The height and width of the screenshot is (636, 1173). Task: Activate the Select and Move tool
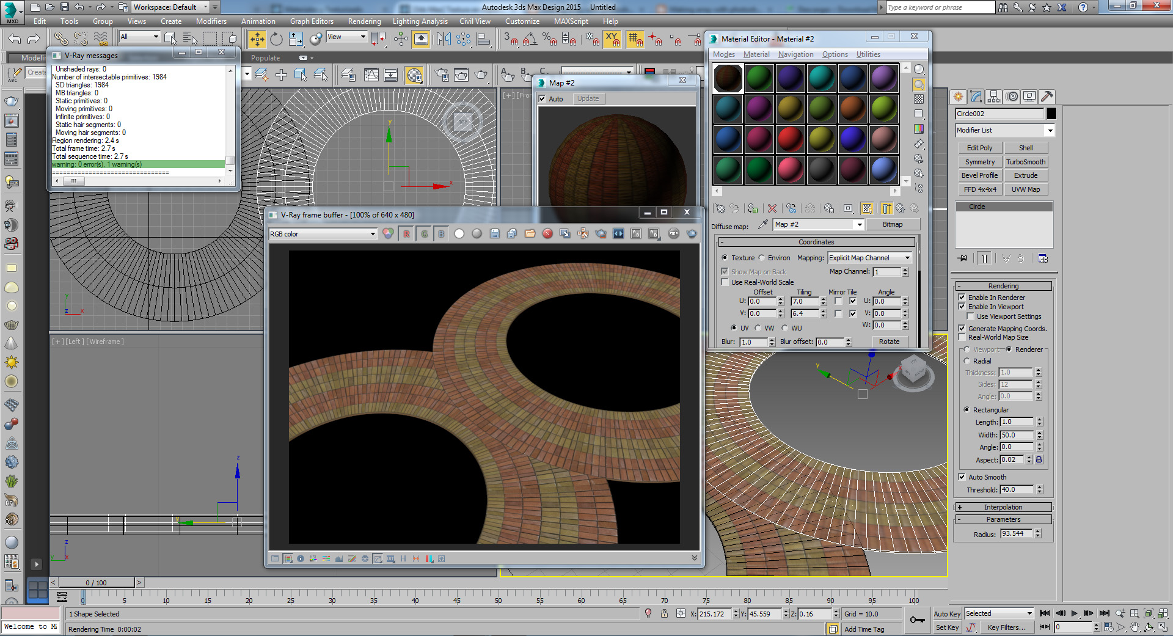pyautogui.click(x=257, y=39)
